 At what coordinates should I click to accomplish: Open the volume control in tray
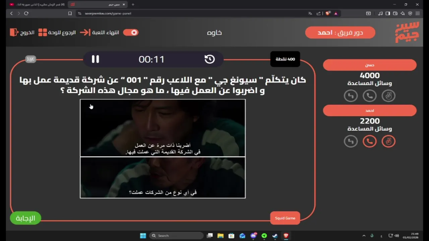click(x=397, y=236)
